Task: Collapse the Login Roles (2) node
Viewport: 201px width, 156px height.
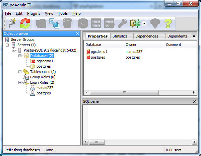Action: tap(20, 82)
